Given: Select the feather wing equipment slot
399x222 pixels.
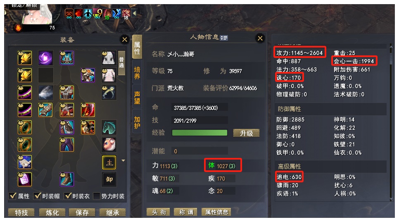Looking at the screenshot, I should click(x=45, y=93).
